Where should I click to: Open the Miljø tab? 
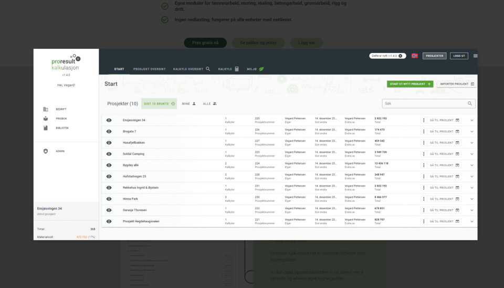point(255,69)
